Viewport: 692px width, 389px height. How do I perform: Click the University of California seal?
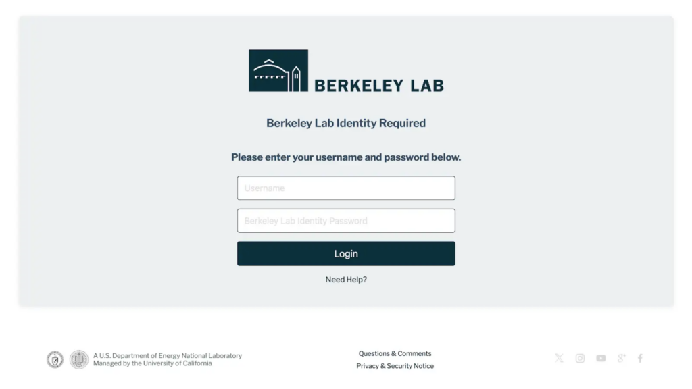(79, 359)
